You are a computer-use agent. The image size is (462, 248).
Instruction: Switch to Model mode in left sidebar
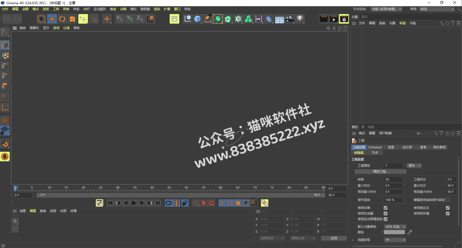[x=5, y=45]
